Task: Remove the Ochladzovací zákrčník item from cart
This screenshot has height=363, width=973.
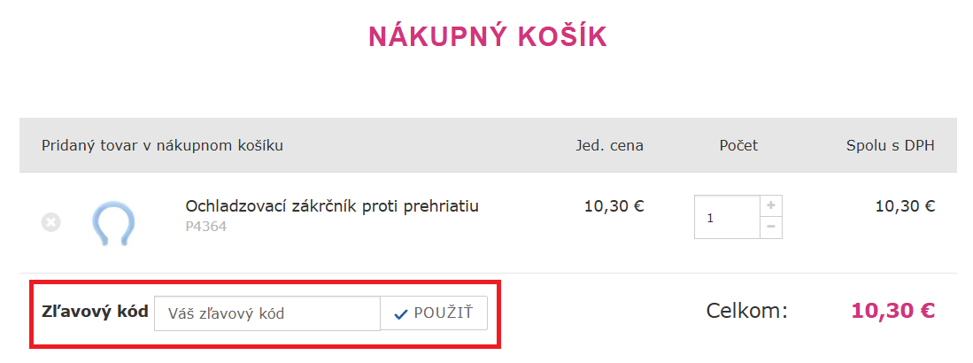Action: click(50, 222)
